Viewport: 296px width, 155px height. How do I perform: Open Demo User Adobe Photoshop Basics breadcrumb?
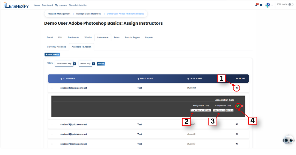point(125,14)
